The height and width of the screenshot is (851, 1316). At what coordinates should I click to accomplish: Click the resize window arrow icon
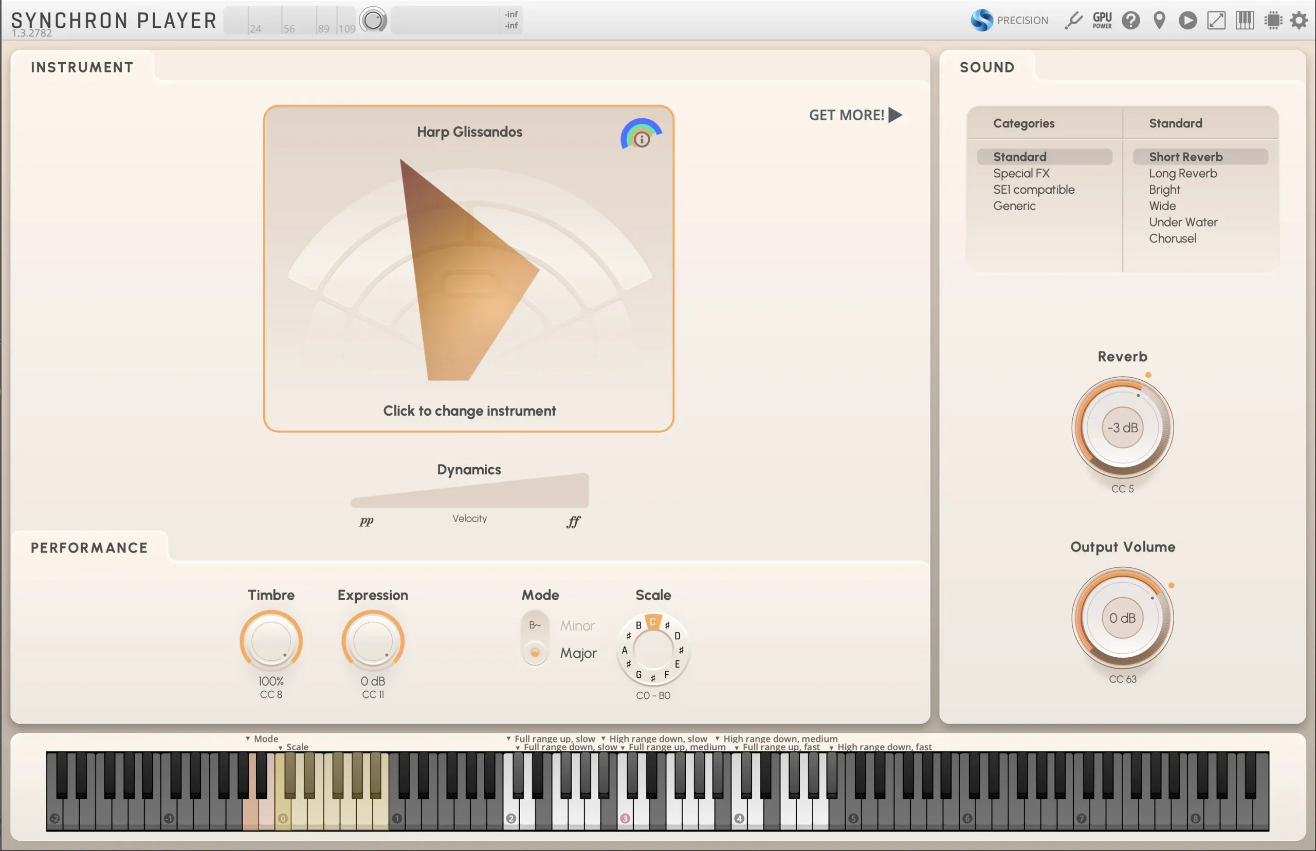coord(1216,21)
